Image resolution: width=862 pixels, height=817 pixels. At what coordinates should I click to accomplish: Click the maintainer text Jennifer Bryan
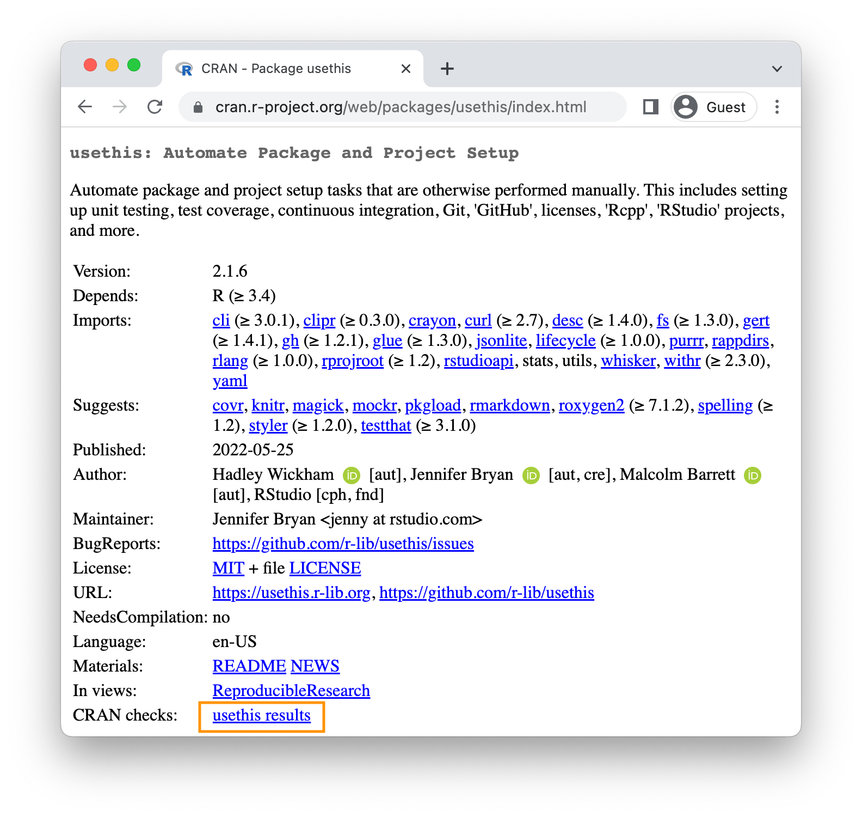[264, 519]
